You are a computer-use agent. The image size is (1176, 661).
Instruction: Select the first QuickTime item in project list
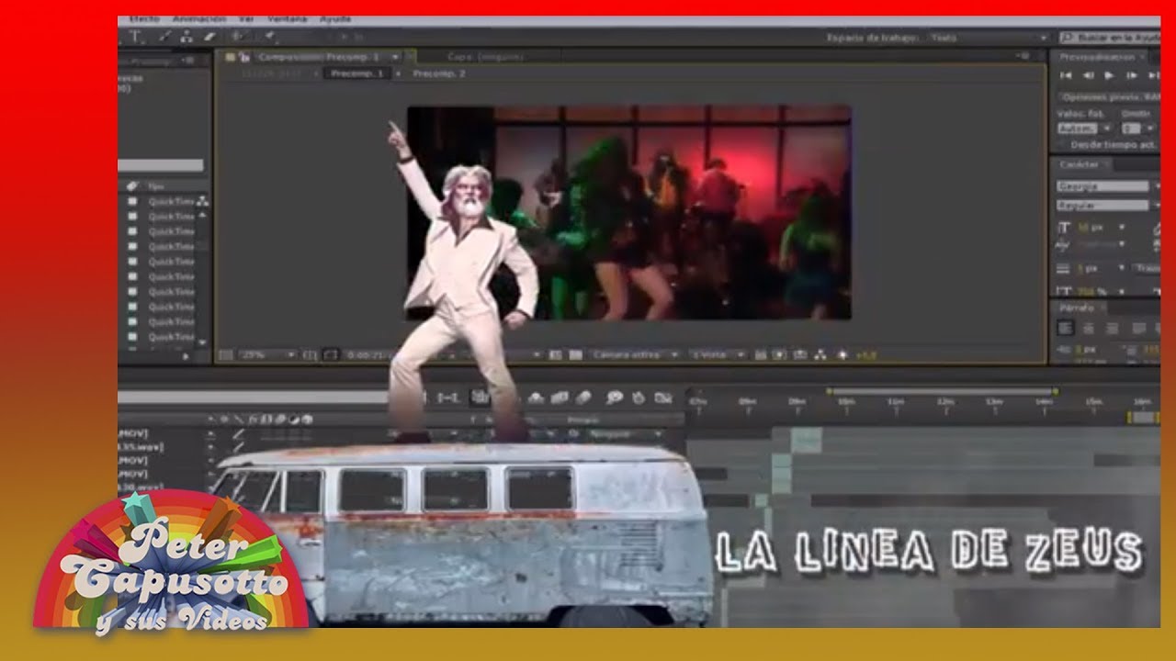tap(172, 202)
